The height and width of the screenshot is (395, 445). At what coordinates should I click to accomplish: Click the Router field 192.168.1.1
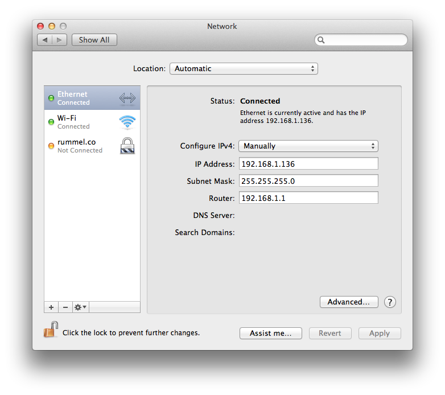[x=308, y=197]
